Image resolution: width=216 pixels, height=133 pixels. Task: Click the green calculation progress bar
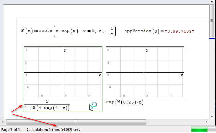pyautogui.click(x=199, y=129)
